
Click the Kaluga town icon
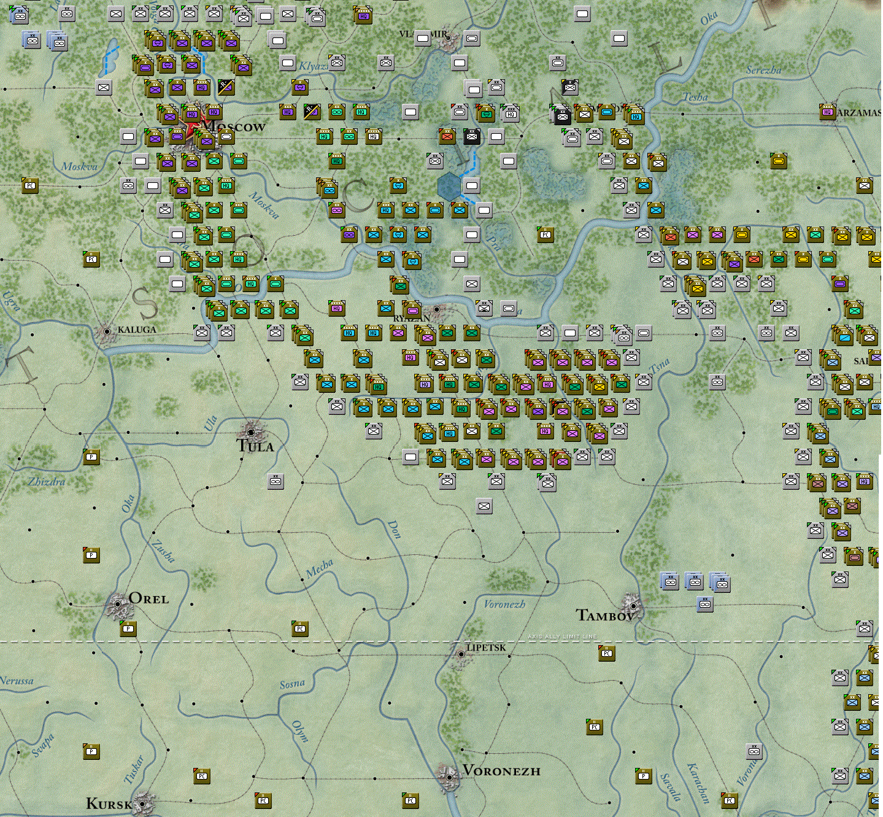pyautogui.click(x=107, y=331)
